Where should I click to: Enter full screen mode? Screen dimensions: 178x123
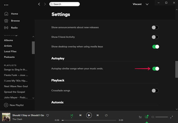tap(172, 117)
